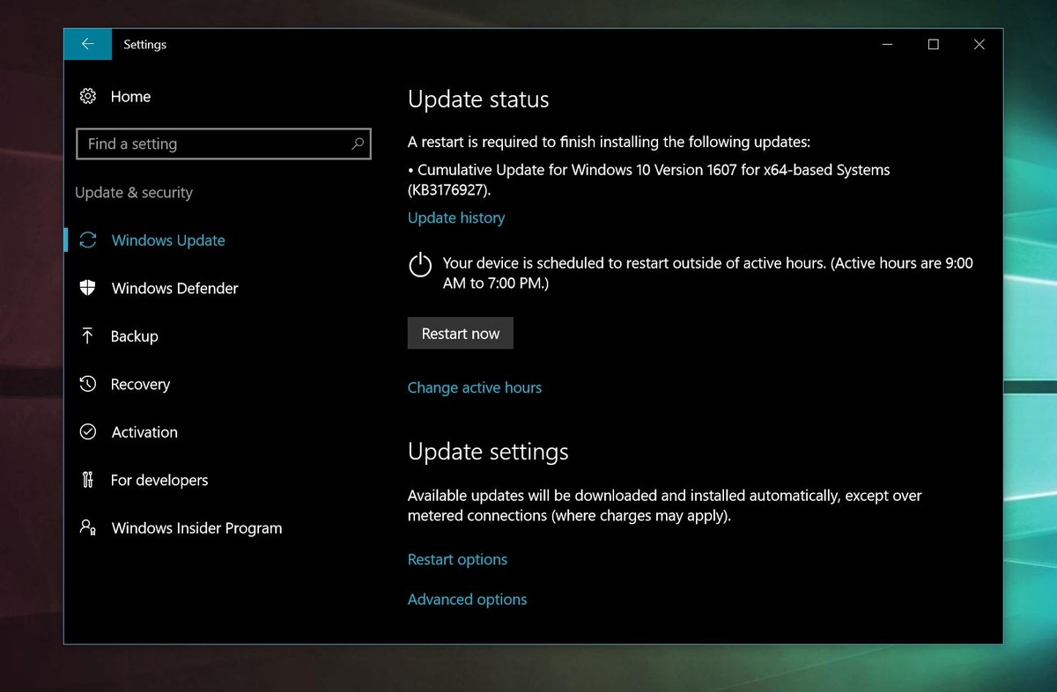Image resolution: width=1057 pixels, height=692 pixels.
Task: Click the scheduled restart active hours message
Action: (x=707, y=273)
